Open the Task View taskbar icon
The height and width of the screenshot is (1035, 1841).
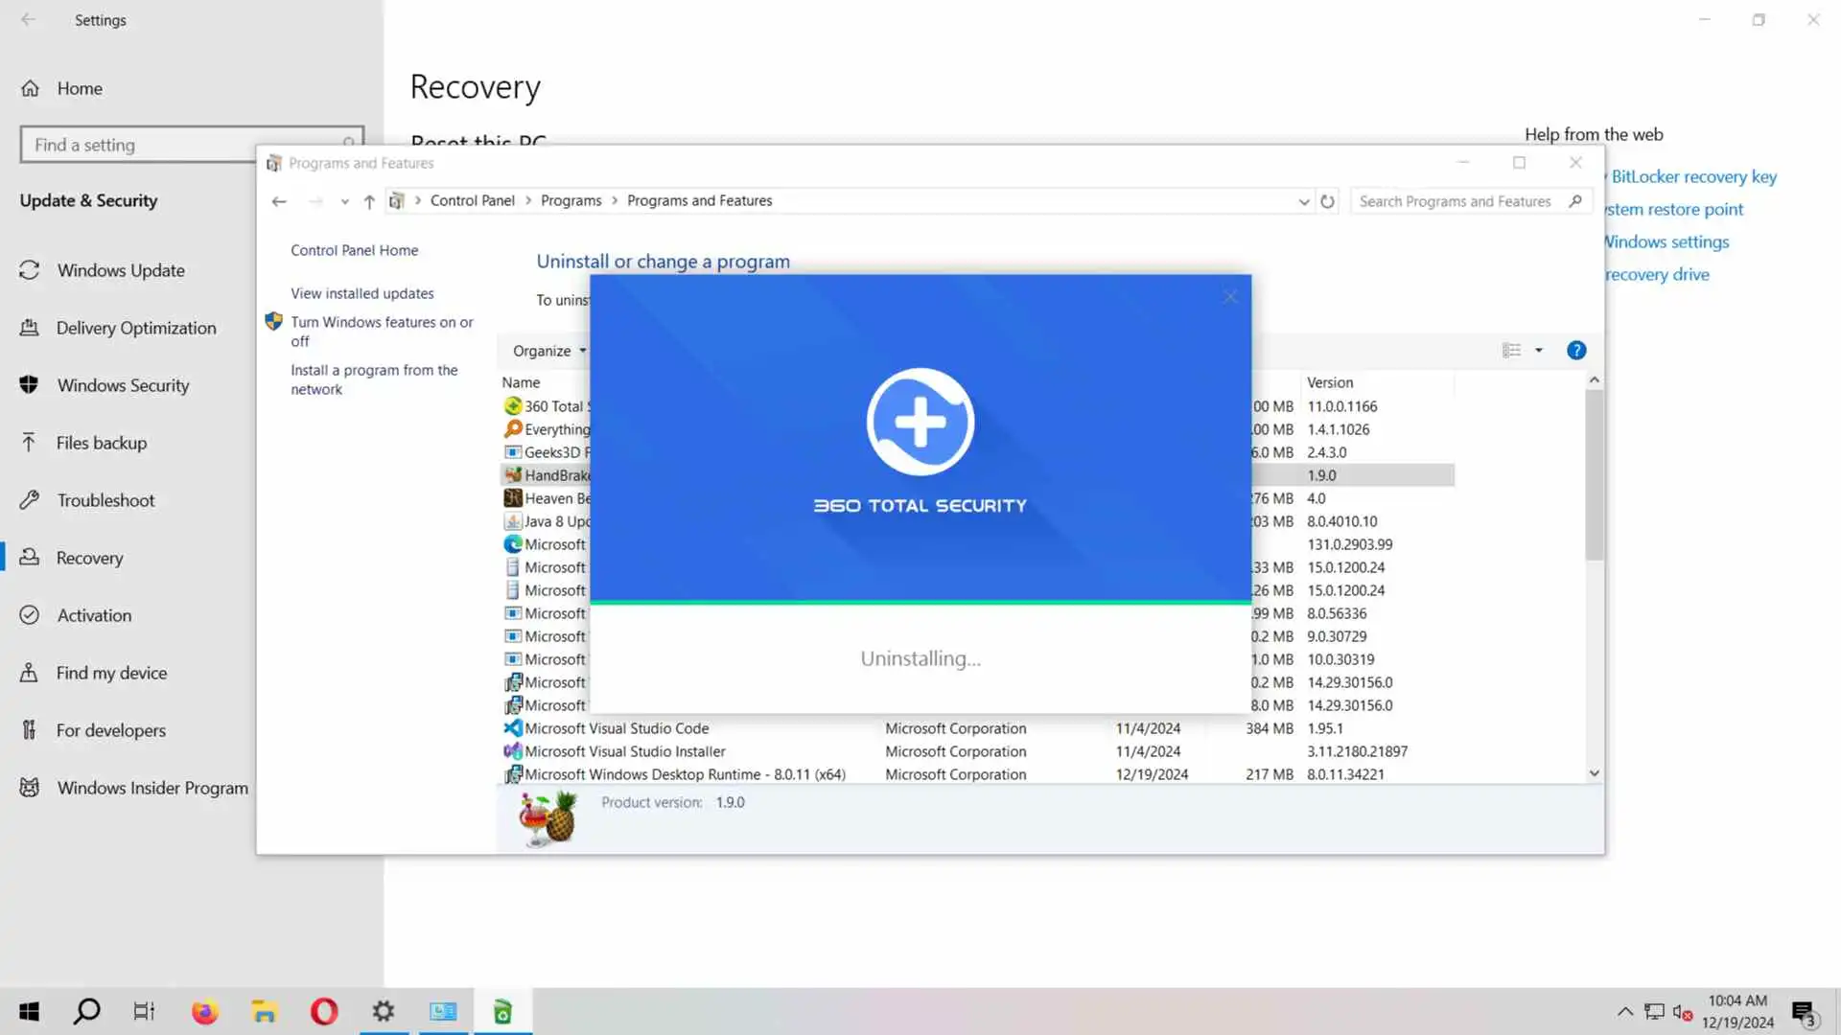[x=144, y=1011]
